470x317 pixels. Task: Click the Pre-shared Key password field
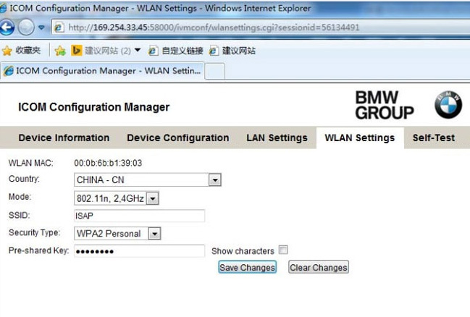139,251
